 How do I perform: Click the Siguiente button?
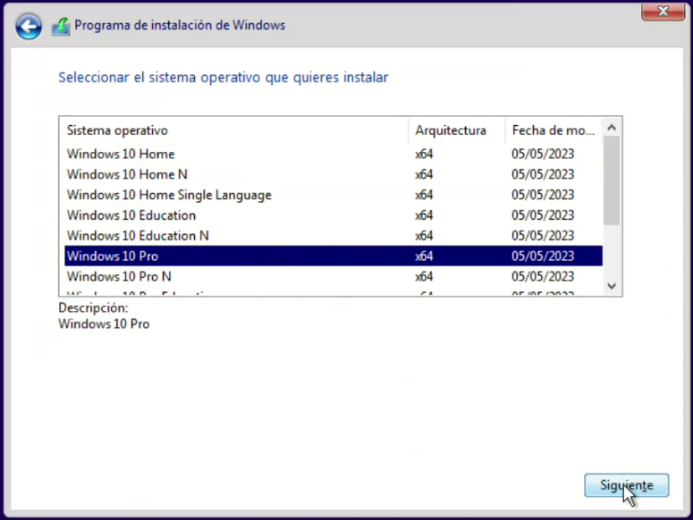coord(626,485)
